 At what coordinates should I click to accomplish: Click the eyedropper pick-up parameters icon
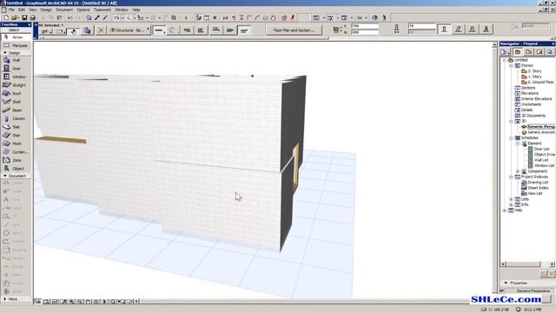(97, 17)
